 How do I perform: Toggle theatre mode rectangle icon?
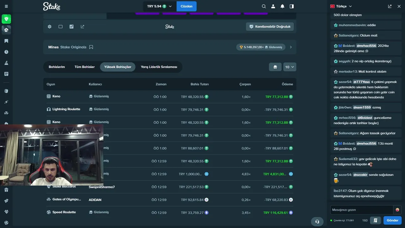(60, 27)
